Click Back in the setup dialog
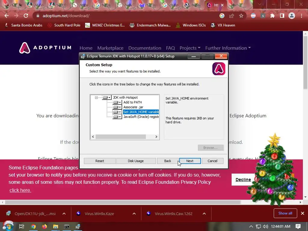 point(168,161)
